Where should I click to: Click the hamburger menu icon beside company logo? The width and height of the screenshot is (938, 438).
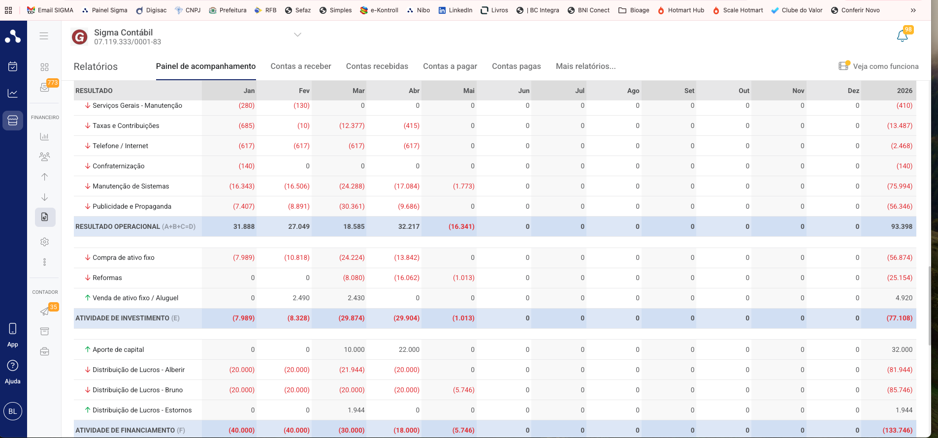44,36
